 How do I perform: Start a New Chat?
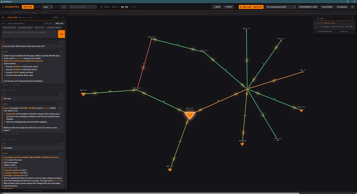coord(59,23)
